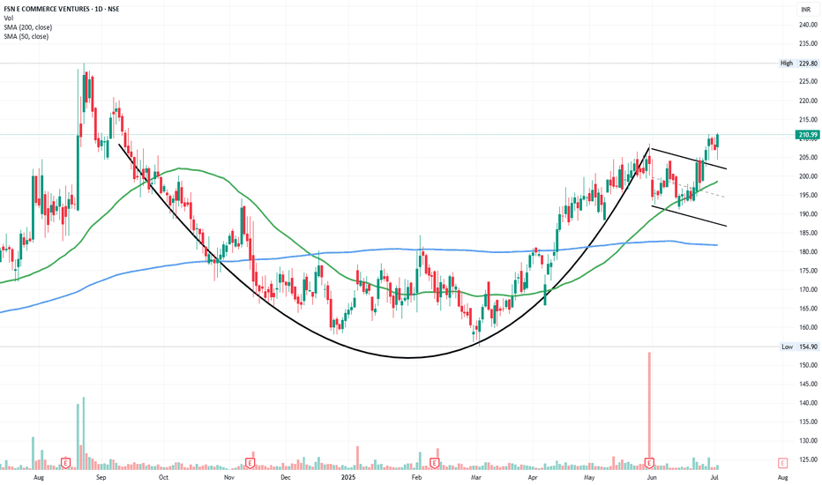822x485 pixels.
Task: Click the 225.00 price axis label
Action: [808, 81]
